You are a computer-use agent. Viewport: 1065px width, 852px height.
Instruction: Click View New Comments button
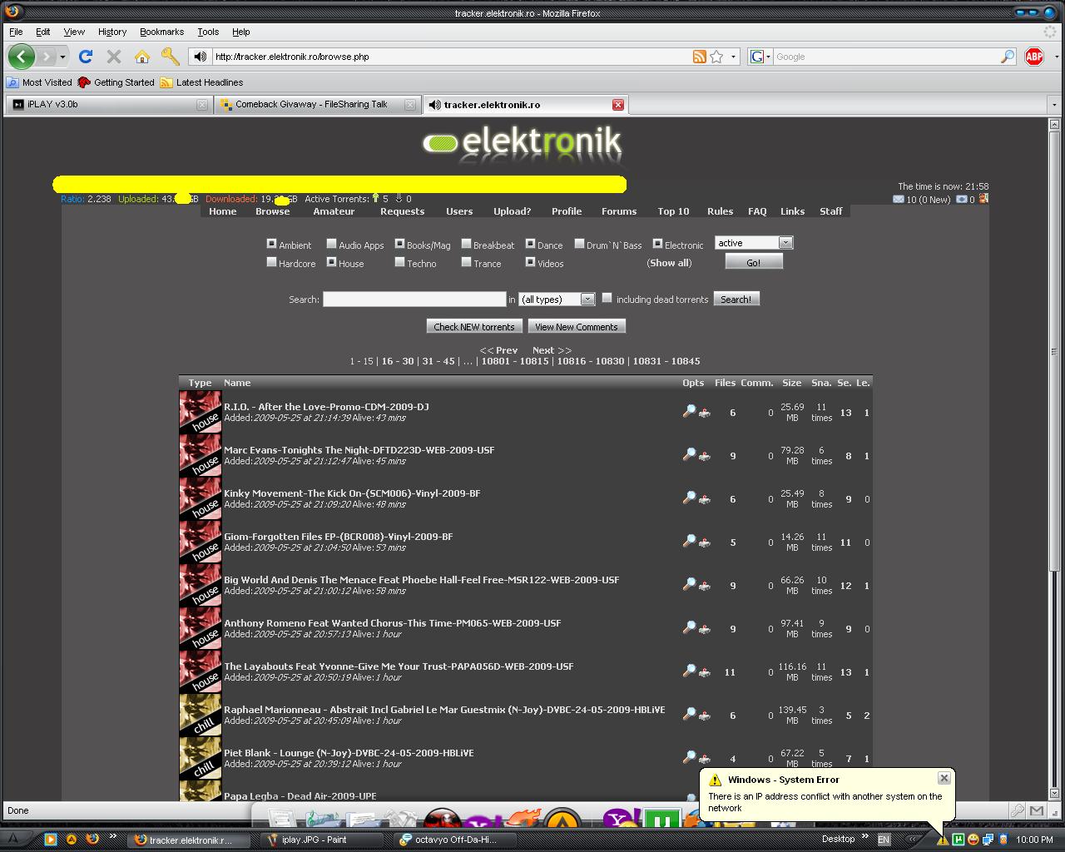577,327
